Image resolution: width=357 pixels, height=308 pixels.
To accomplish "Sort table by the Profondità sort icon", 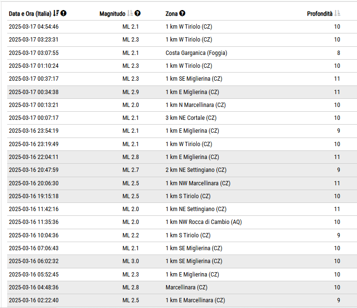I will 337,13.
